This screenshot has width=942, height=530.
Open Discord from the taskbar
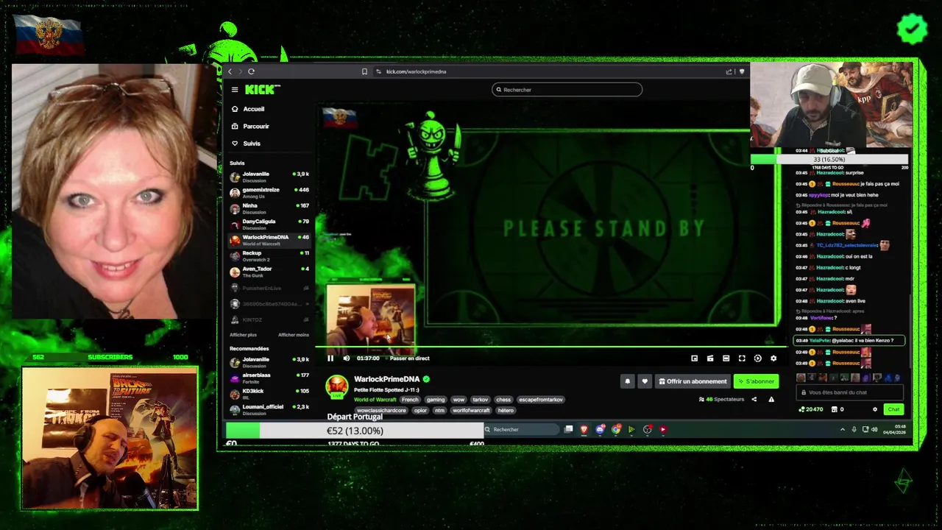[601, 429]
